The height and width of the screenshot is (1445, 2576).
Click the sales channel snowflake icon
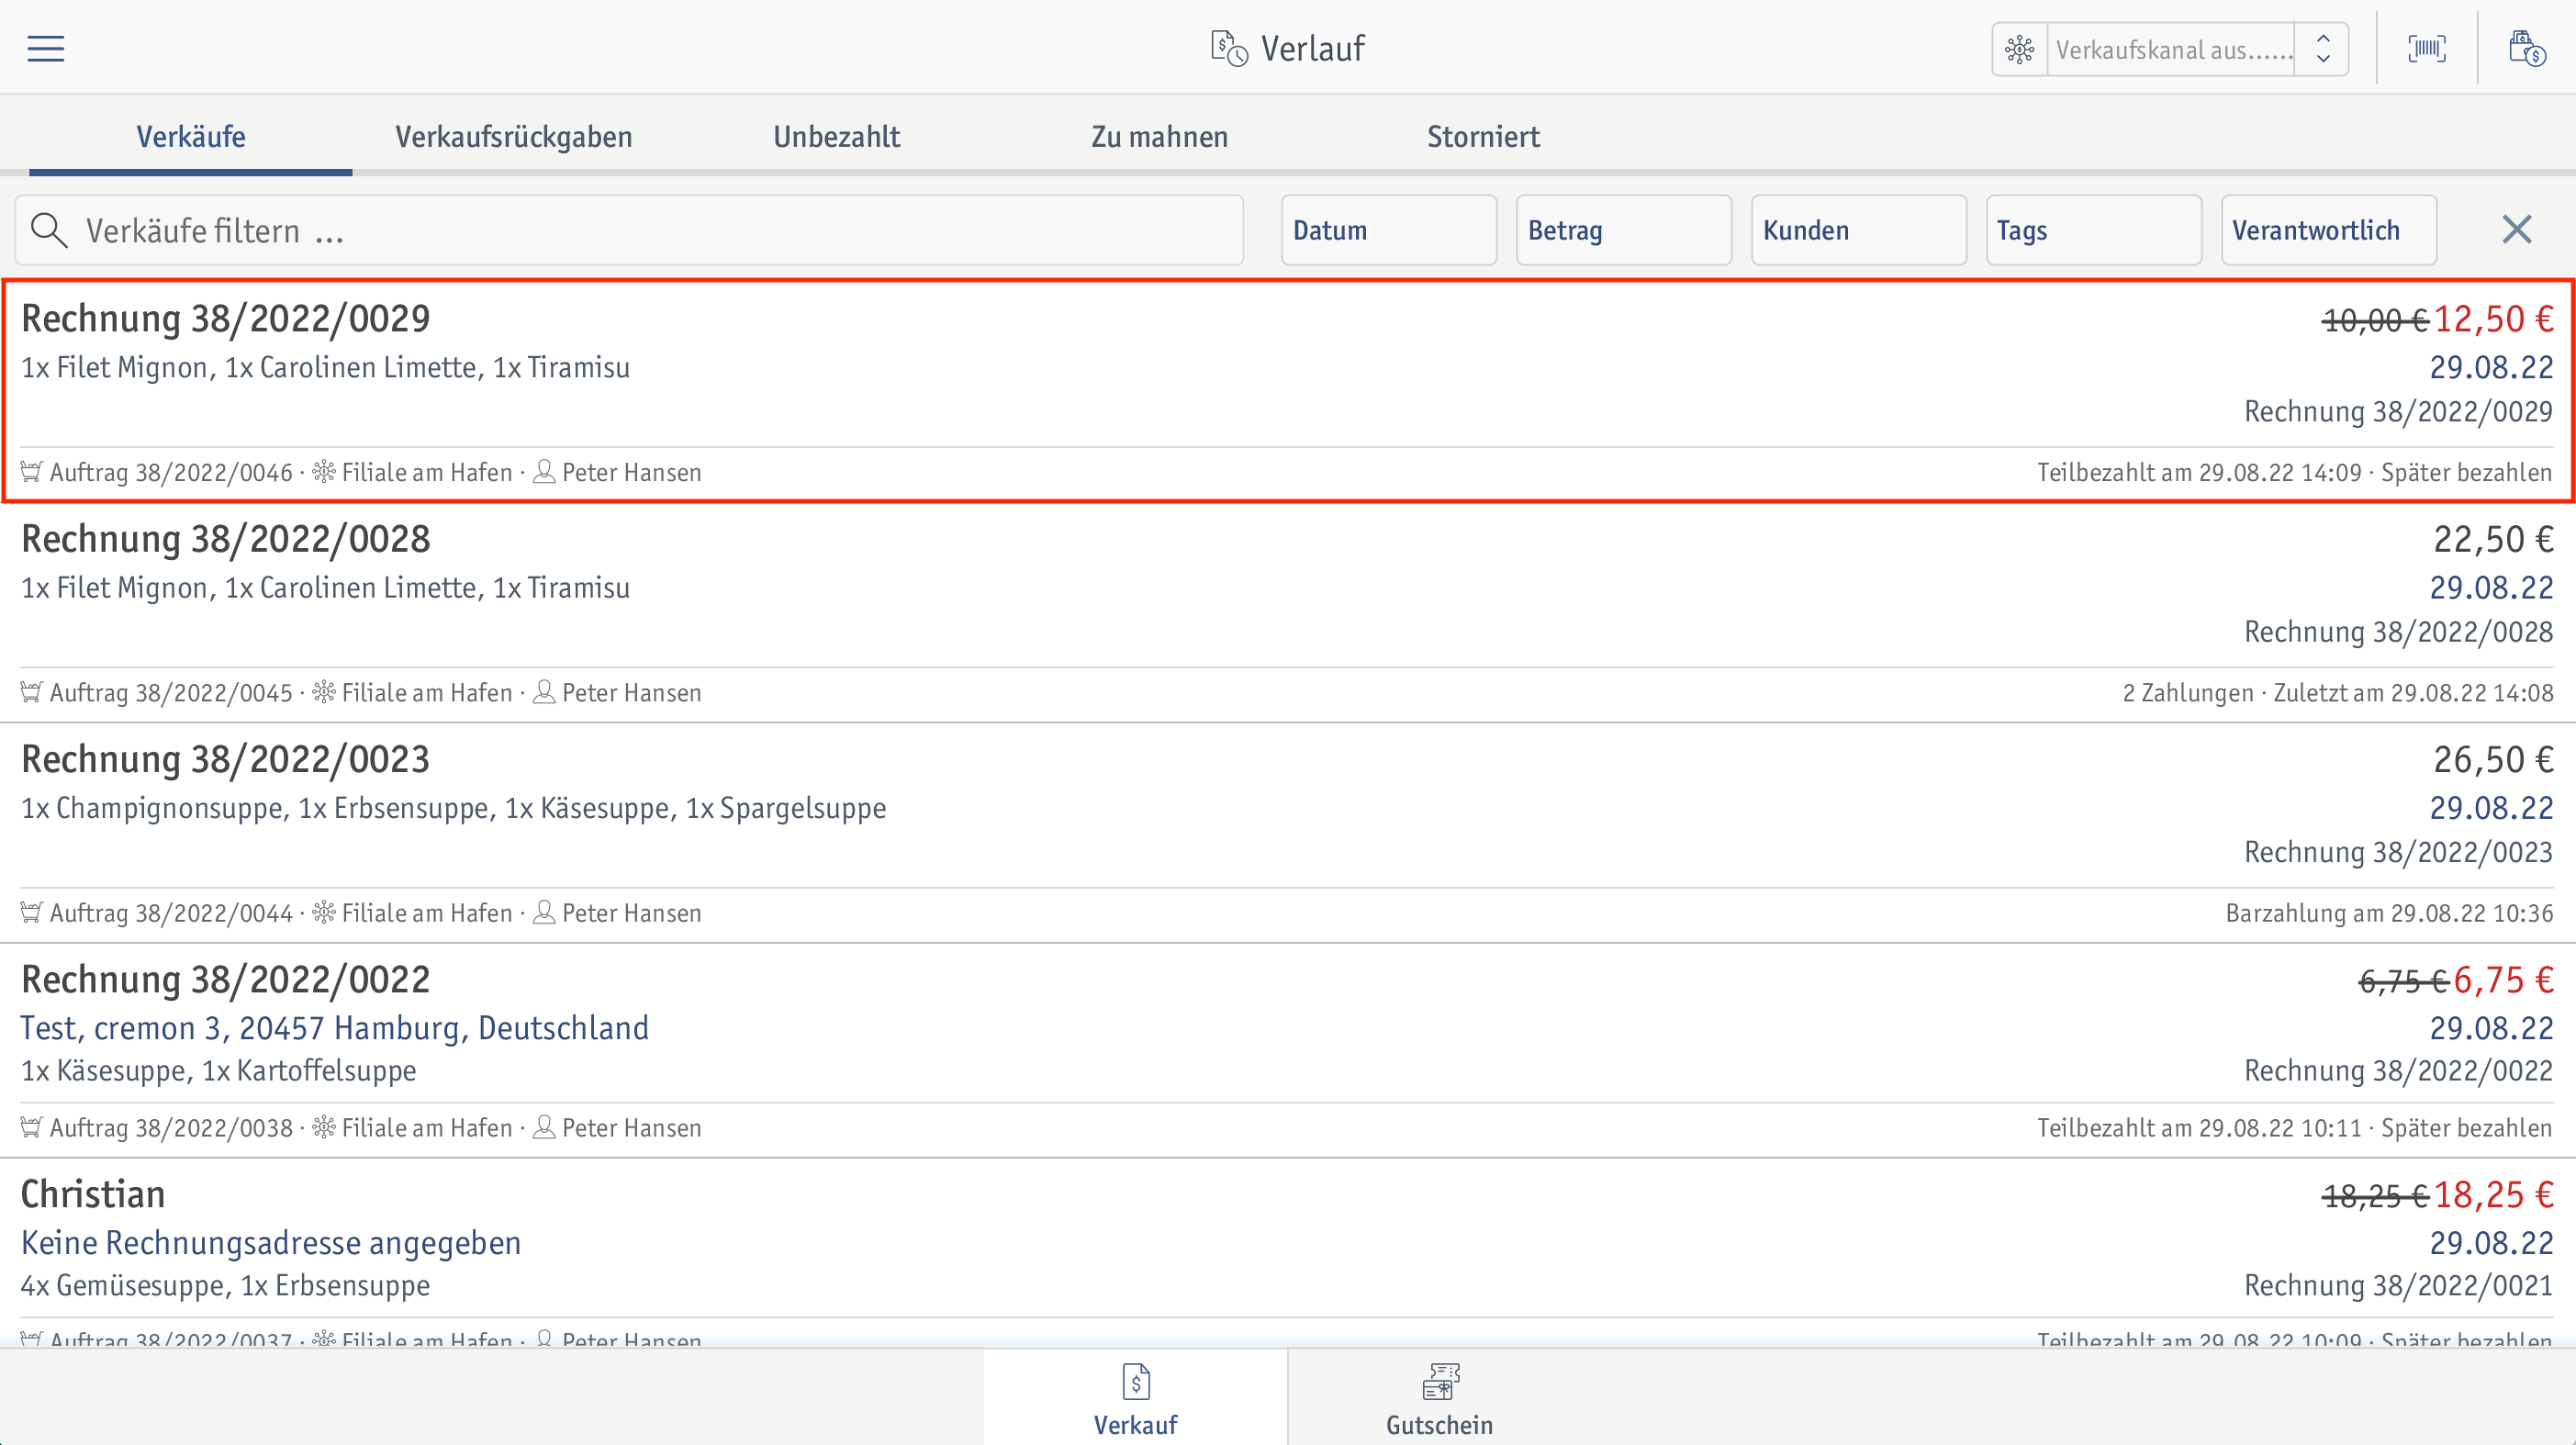[2019, 49]
